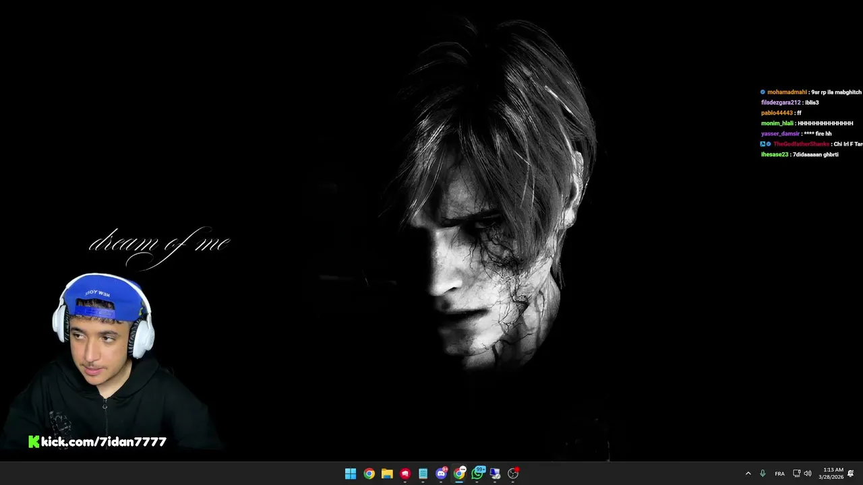Image resolution: width=863 pixels, height=485 pixels.
Task: Click the message "7didaaaaan ghbrti"
Action: tap(816, 154)
